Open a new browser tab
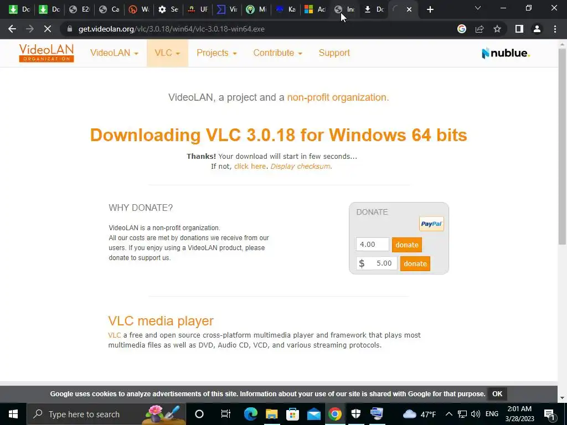 pyautogui.click(x=430, y=9)
